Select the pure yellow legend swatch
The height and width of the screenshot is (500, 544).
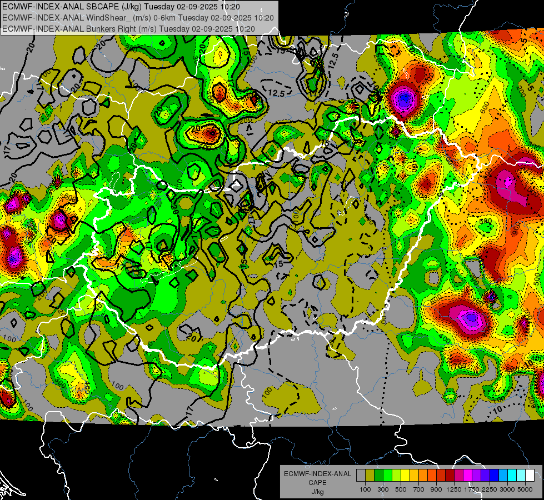405,476
